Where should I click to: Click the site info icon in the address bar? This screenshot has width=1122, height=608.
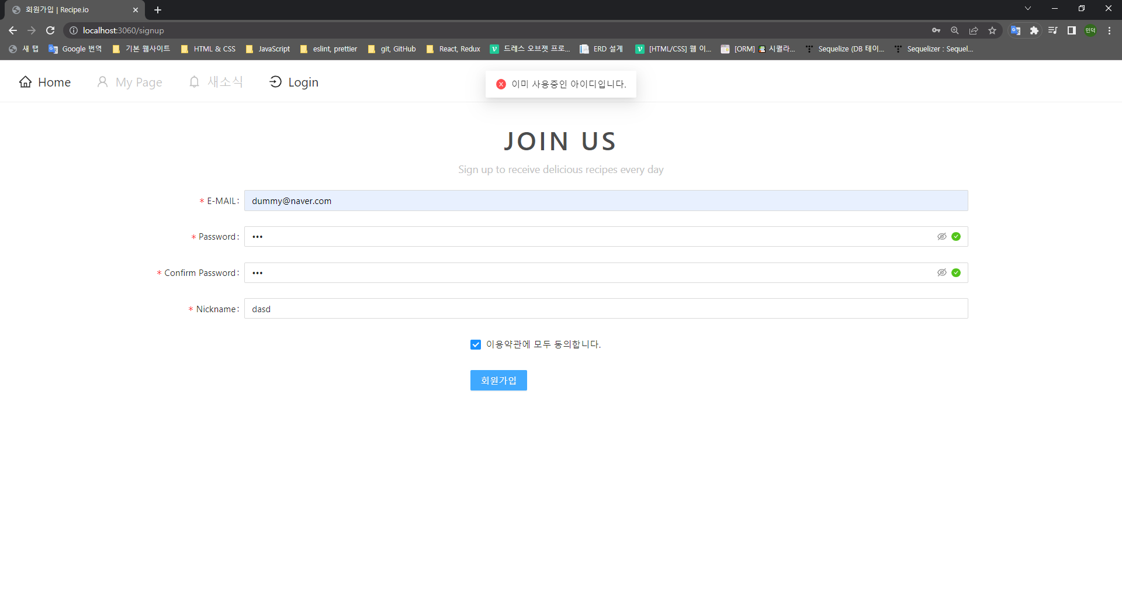coord(73,30)
